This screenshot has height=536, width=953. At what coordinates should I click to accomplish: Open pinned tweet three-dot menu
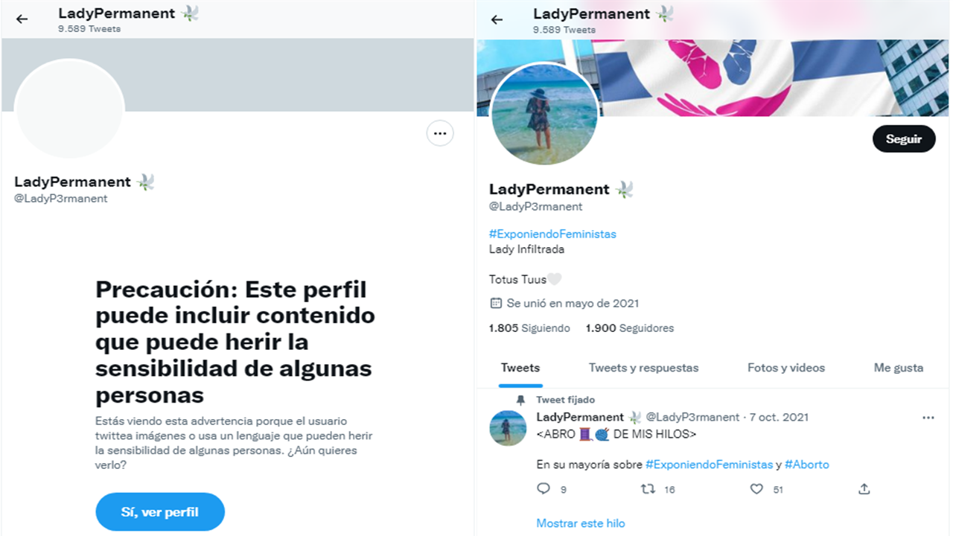[928, 418]
